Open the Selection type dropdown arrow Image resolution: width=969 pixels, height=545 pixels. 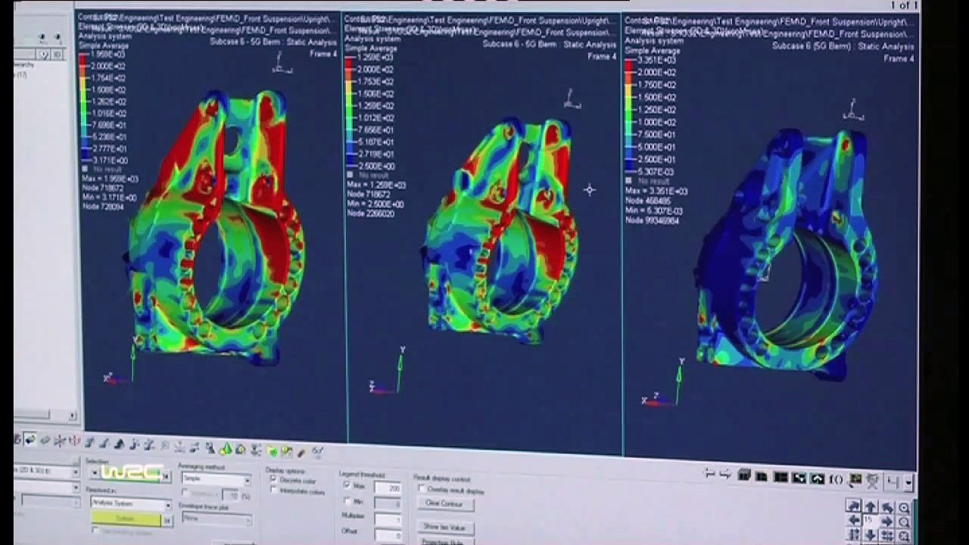(x=95, y=472)
